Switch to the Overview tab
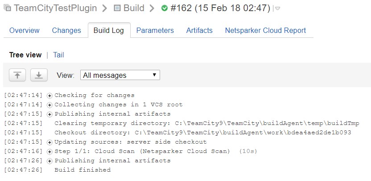The image size is (371, 181). click(x=24, y=31)
